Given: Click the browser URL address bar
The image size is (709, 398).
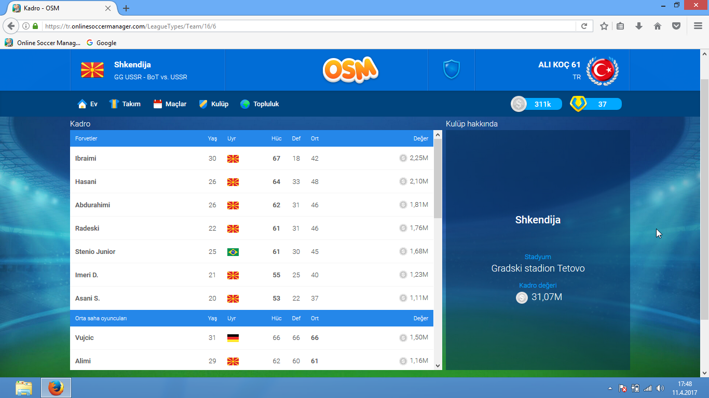Looking at the screenshot, I should click(311, 26).
